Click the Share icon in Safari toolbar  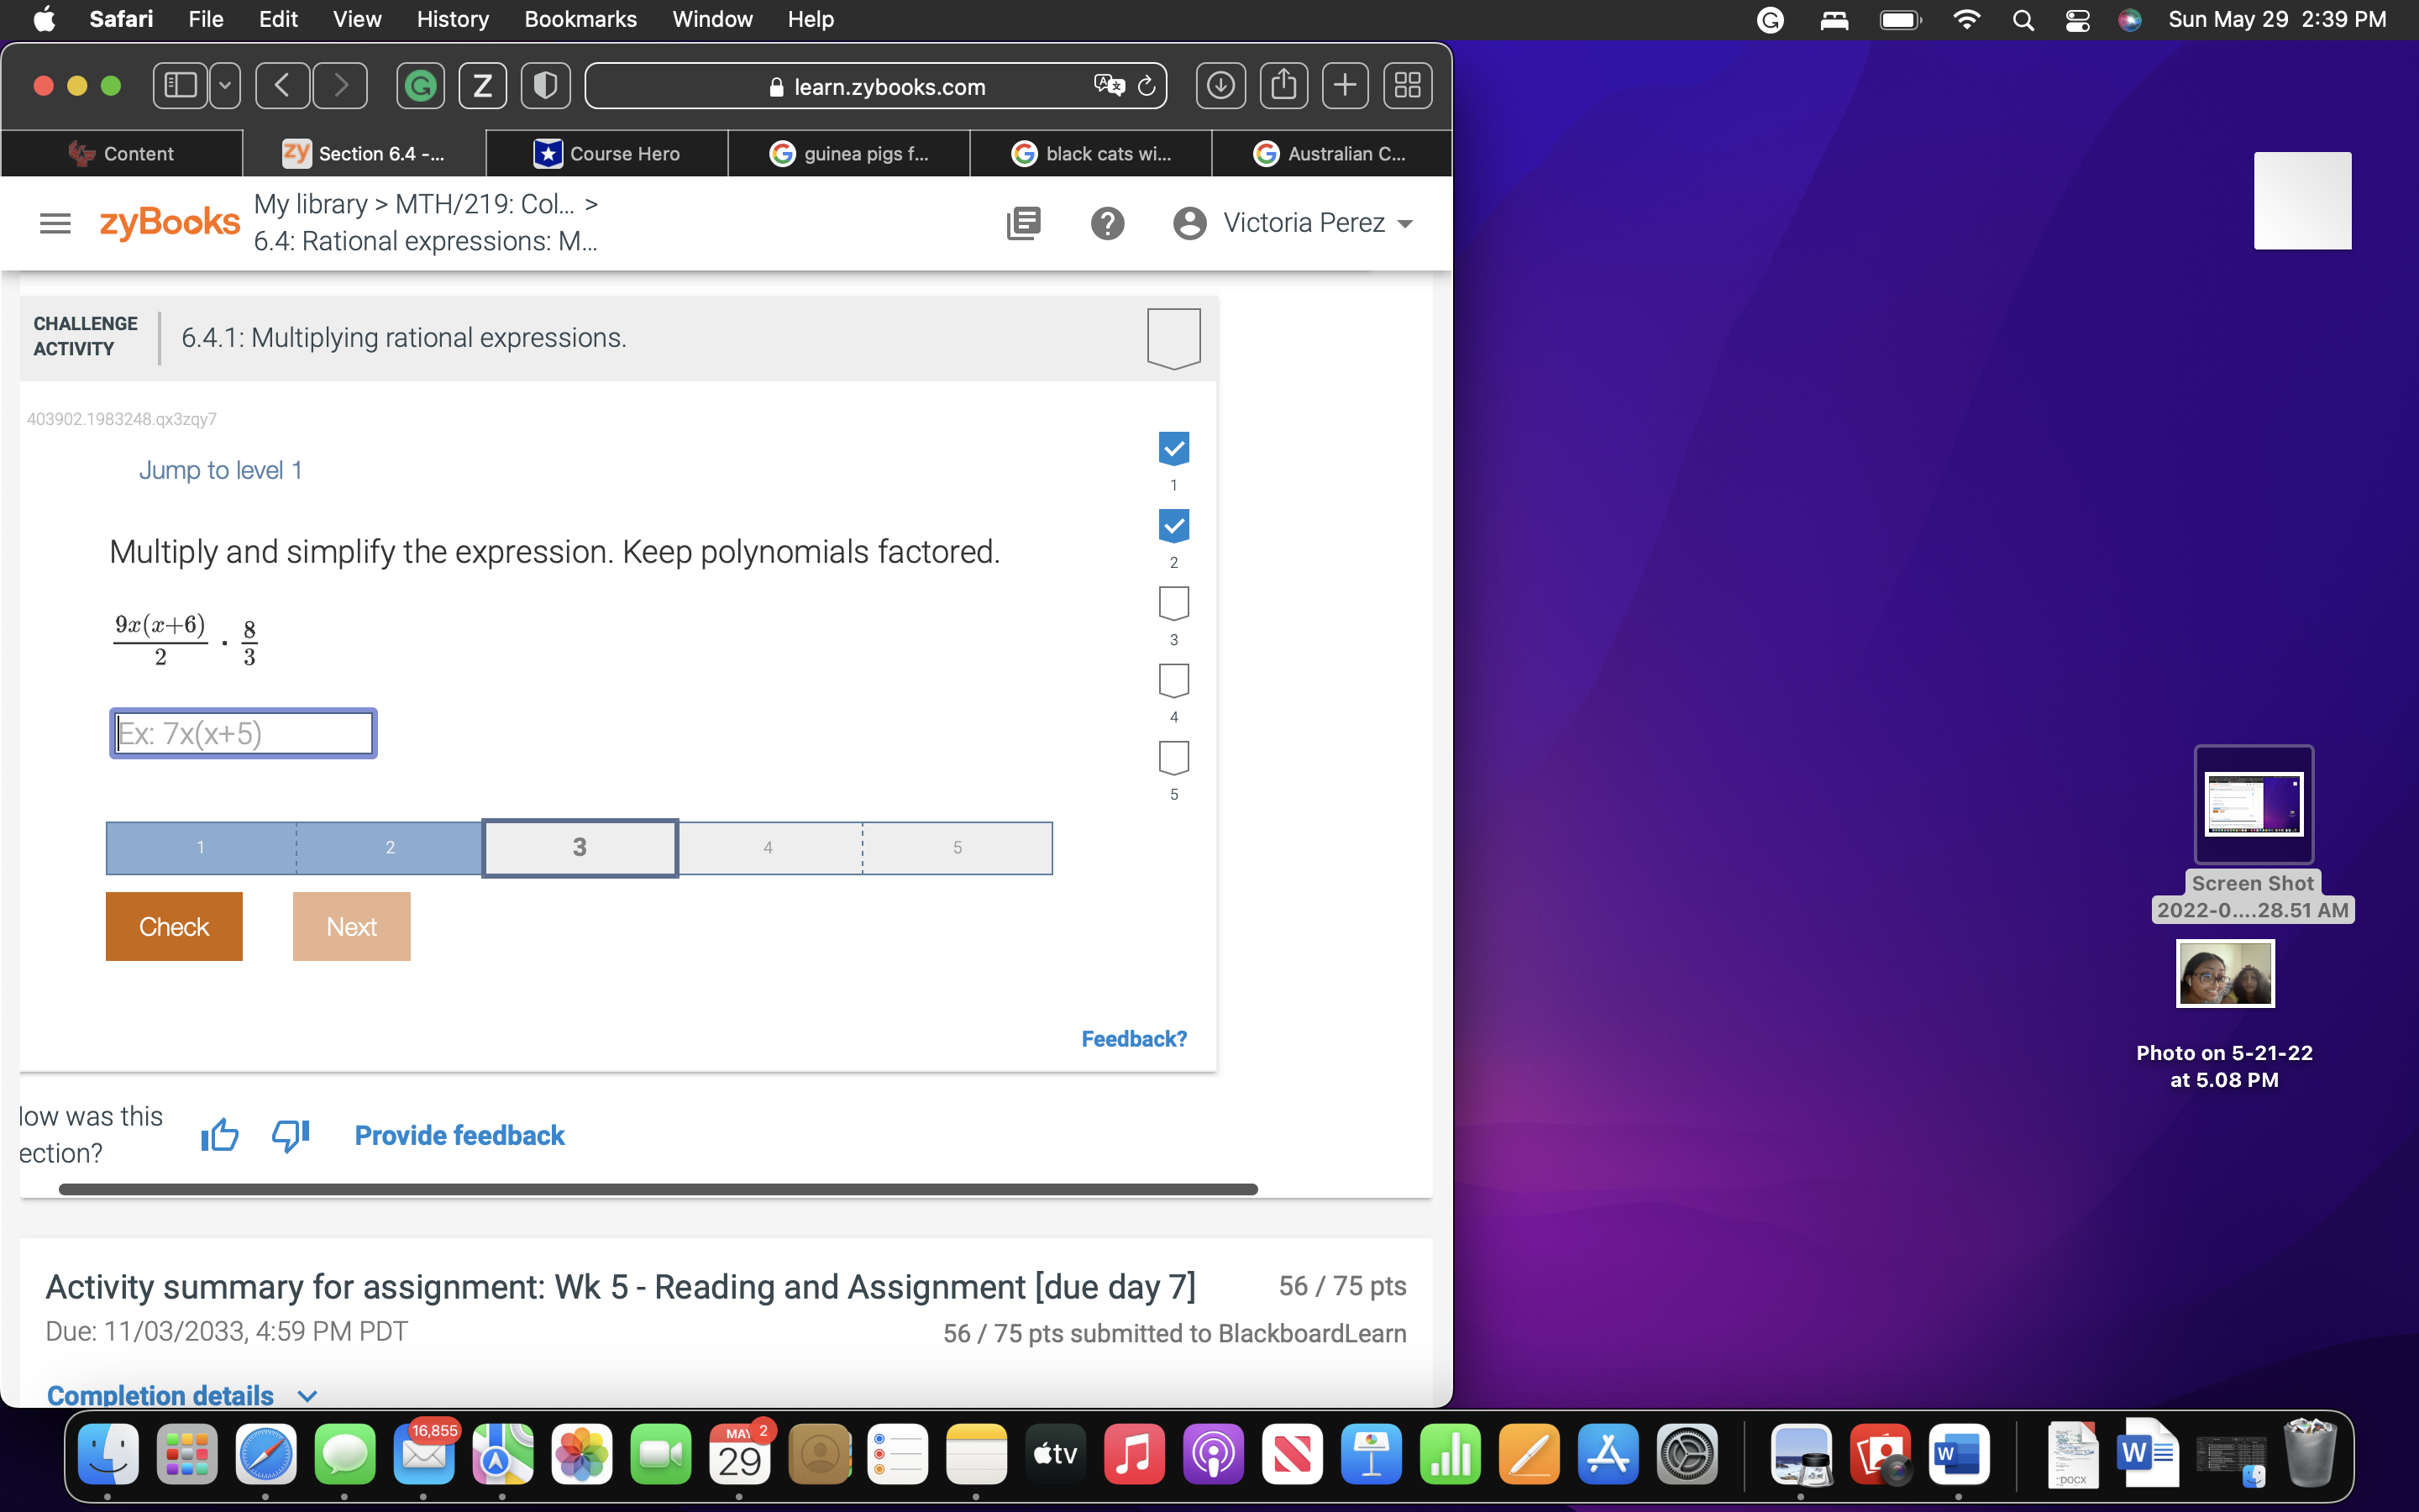point(1283,85)
